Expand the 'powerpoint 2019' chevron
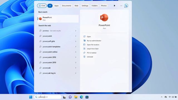The image size is (178, 100). [76, 62]
